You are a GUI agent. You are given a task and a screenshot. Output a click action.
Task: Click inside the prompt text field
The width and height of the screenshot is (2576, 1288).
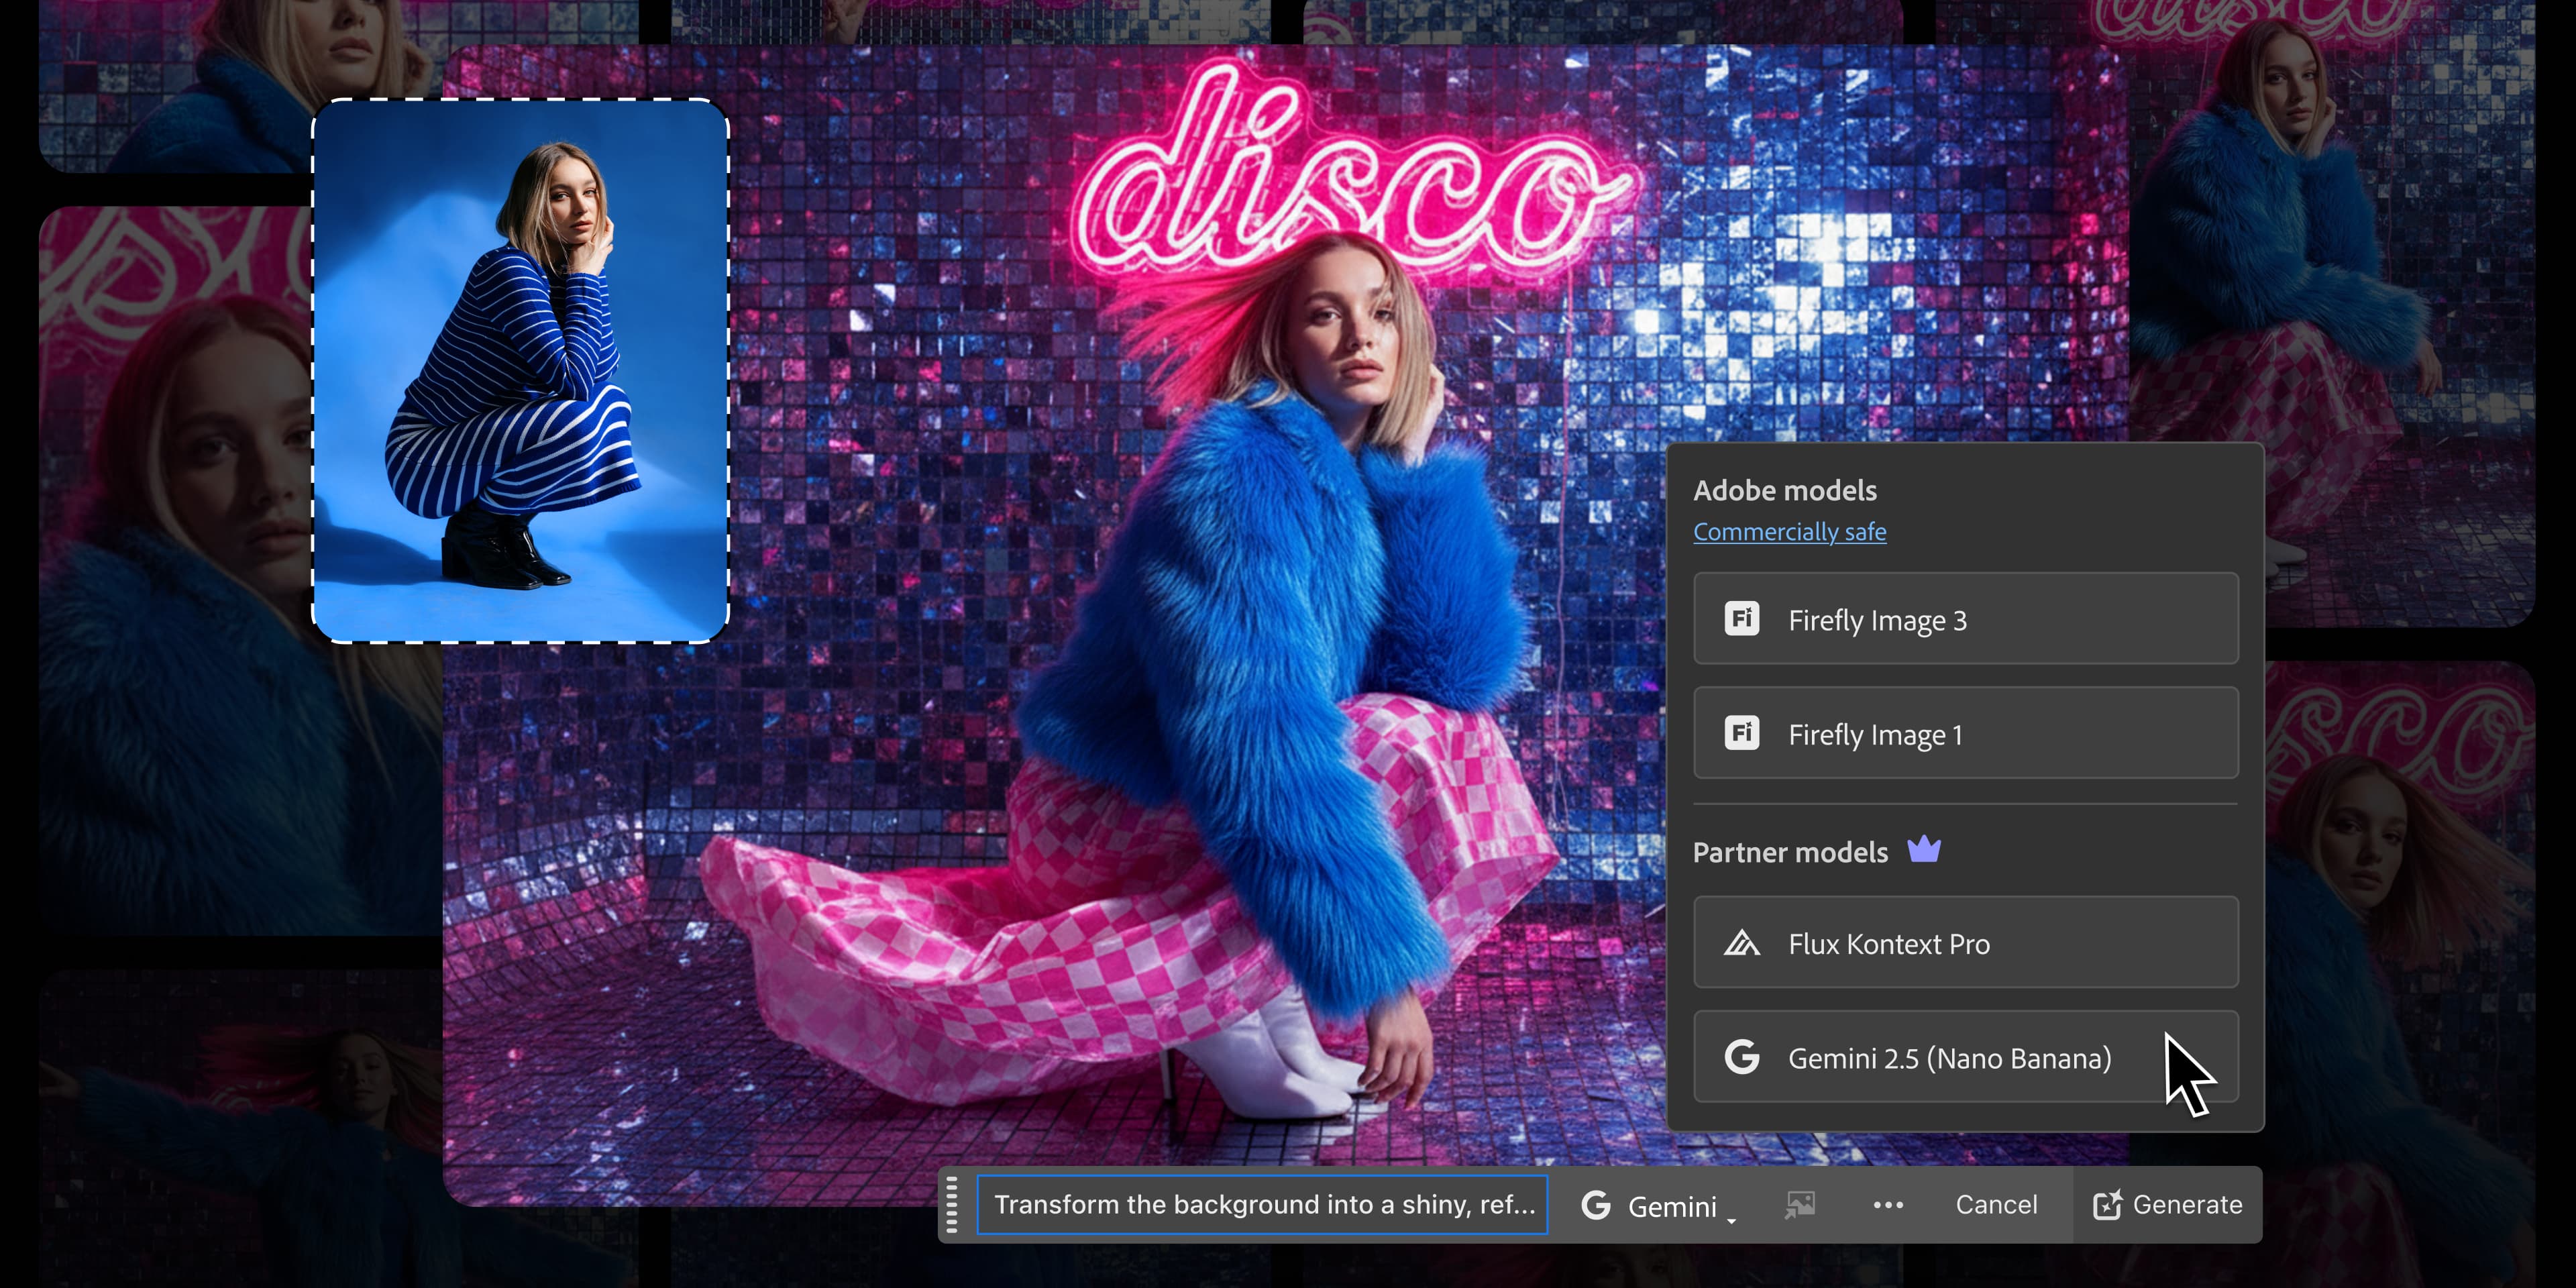tap(1260, 1205)
